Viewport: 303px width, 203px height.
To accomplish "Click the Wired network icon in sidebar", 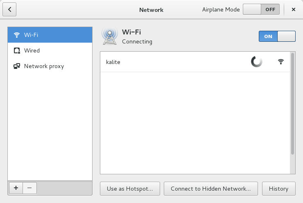I will coord(17,50).
